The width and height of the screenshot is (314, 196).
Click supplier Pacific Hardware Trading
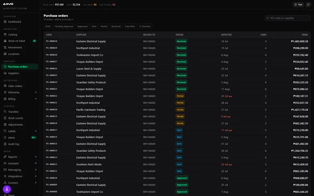(91, 110)
